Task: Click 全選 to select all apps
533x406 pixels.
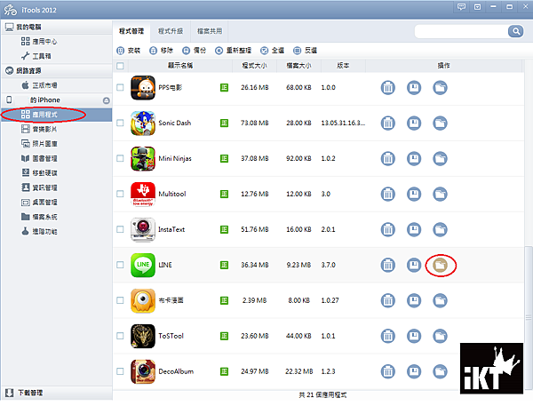Action: [273, 51]
